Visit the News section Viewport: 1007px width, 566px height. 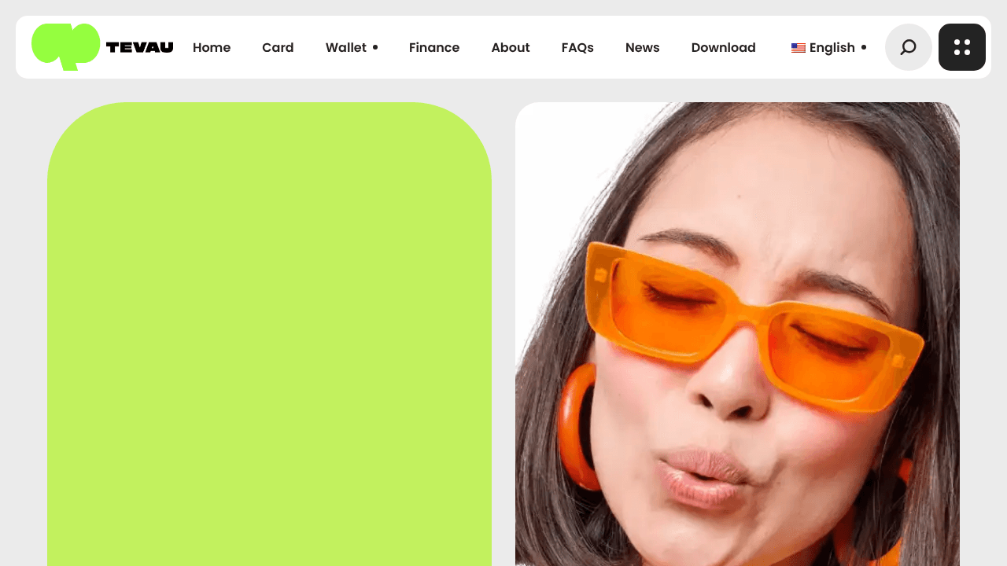[x=643, y=47]
